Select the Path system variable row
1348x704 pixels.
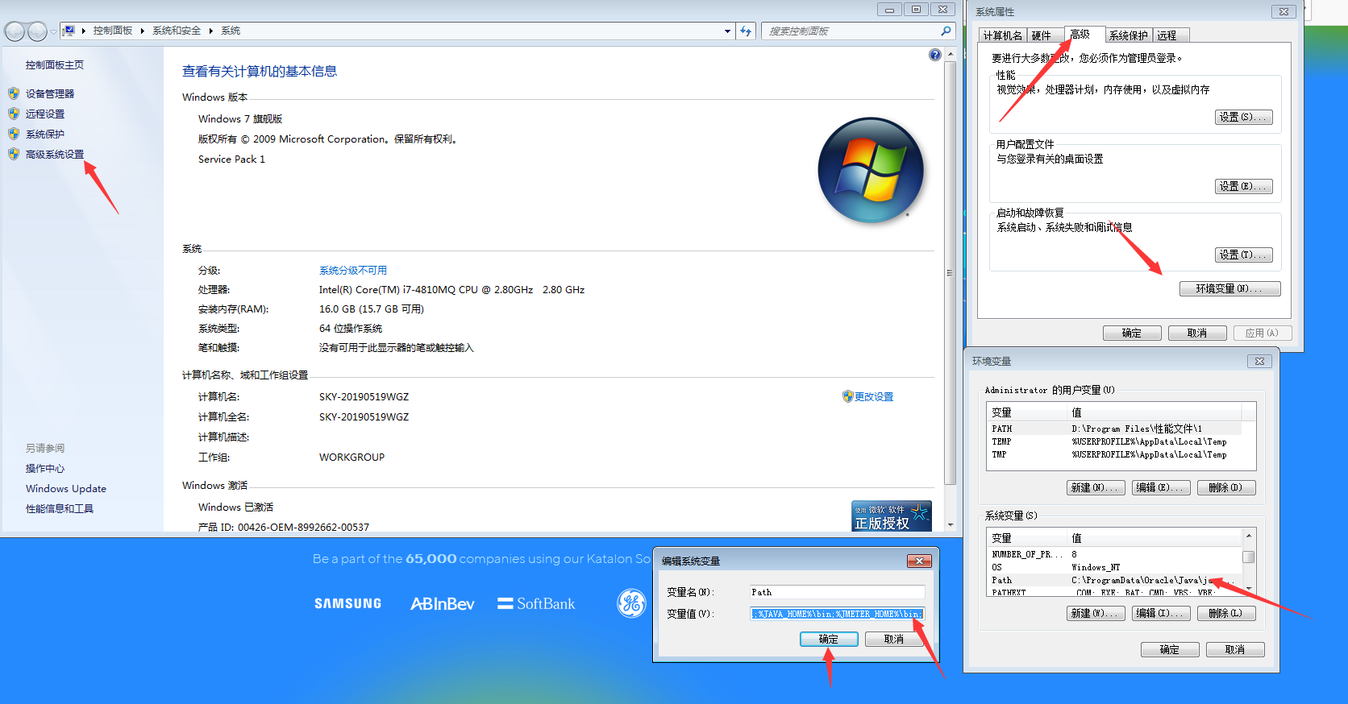pyautogui.click(x=1115, y=580)
